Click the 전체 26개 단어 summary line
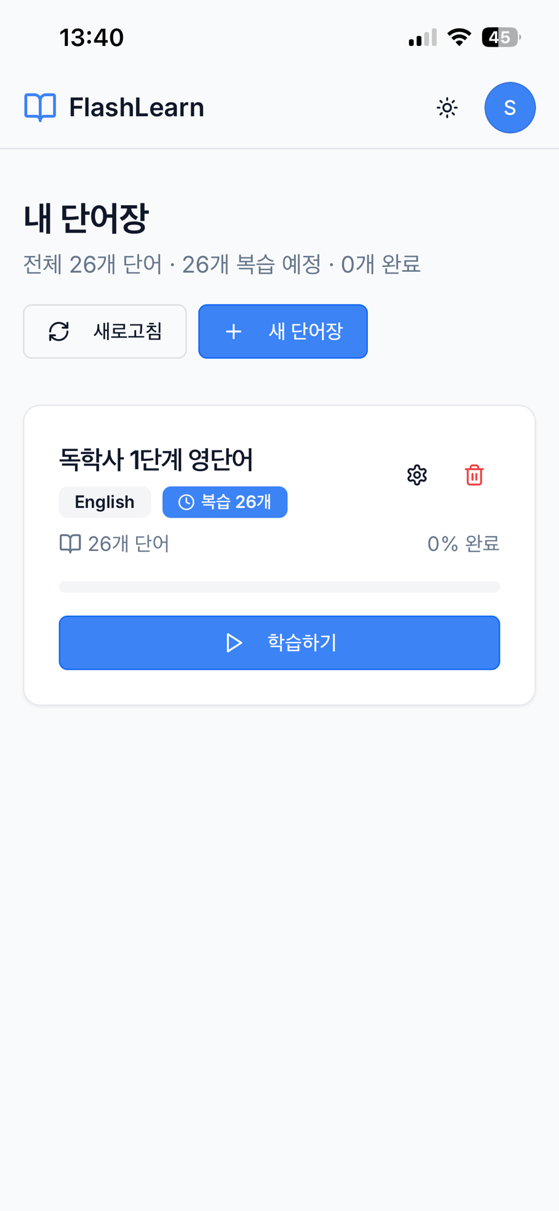 [221, 265]
